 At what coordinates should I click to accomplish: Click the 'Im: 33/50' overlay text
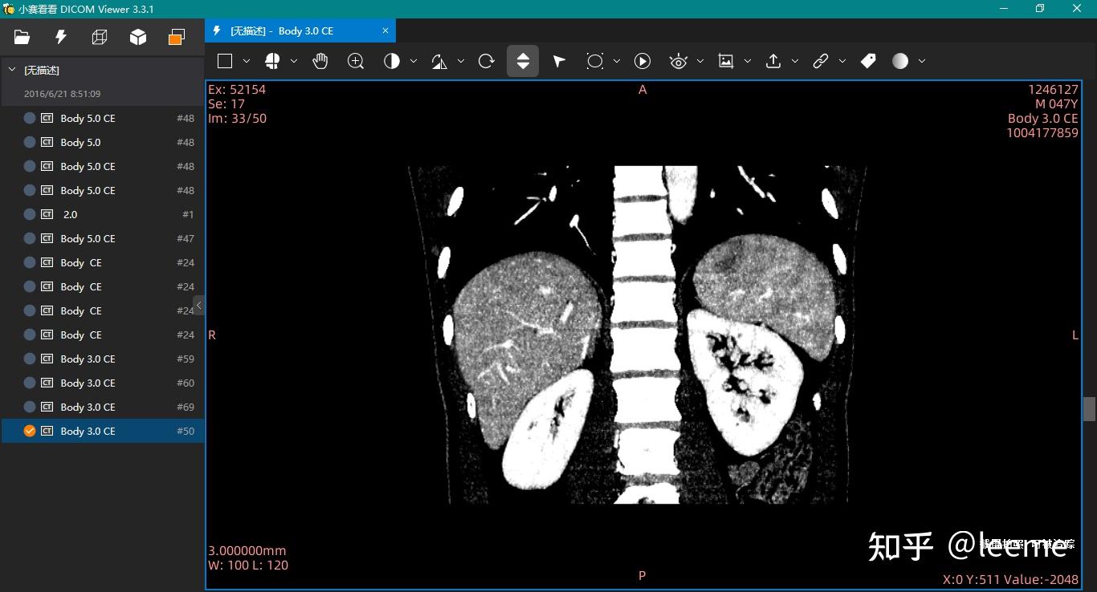238,119
